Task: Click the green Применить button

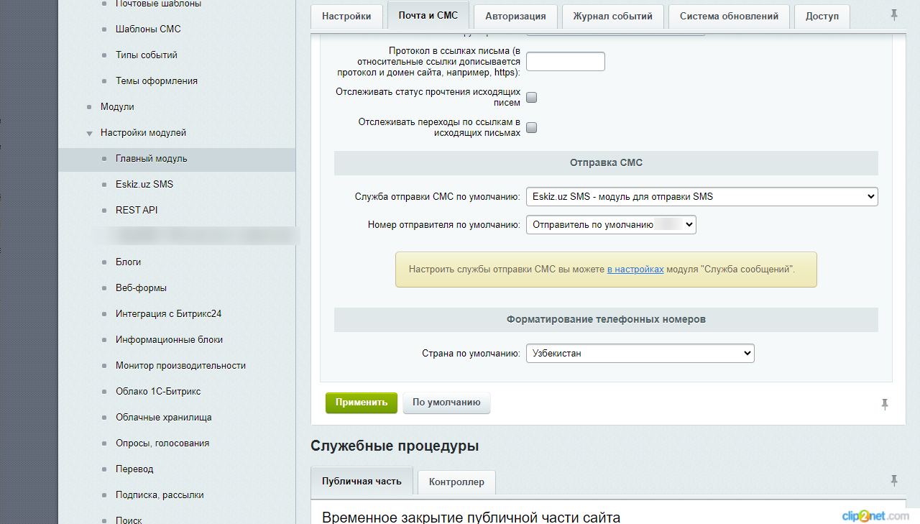Action: point(362,403)
